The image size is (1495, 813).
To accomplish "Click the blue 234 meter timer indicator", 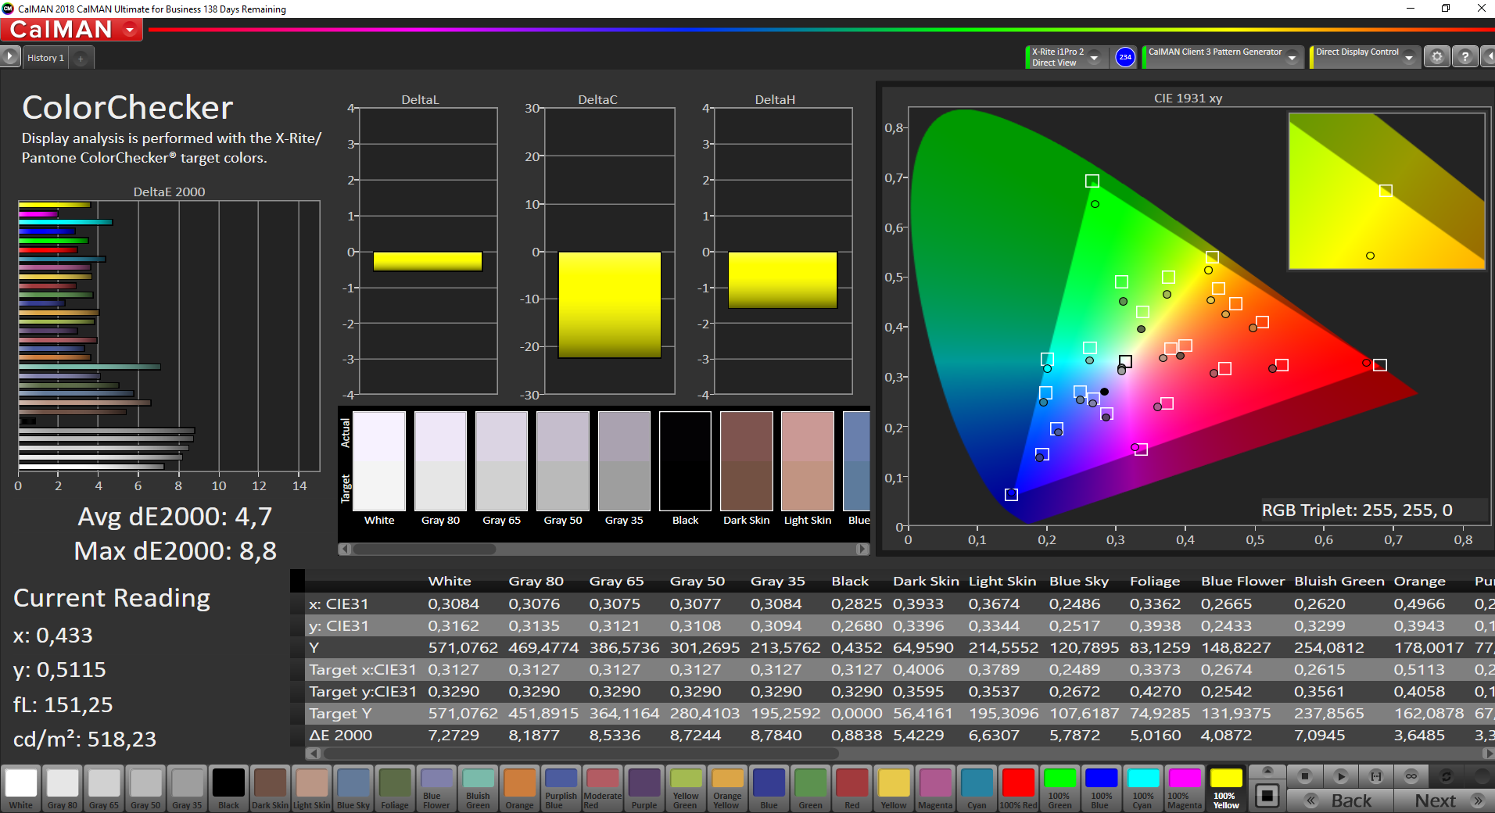I will tap(1124, 57).
